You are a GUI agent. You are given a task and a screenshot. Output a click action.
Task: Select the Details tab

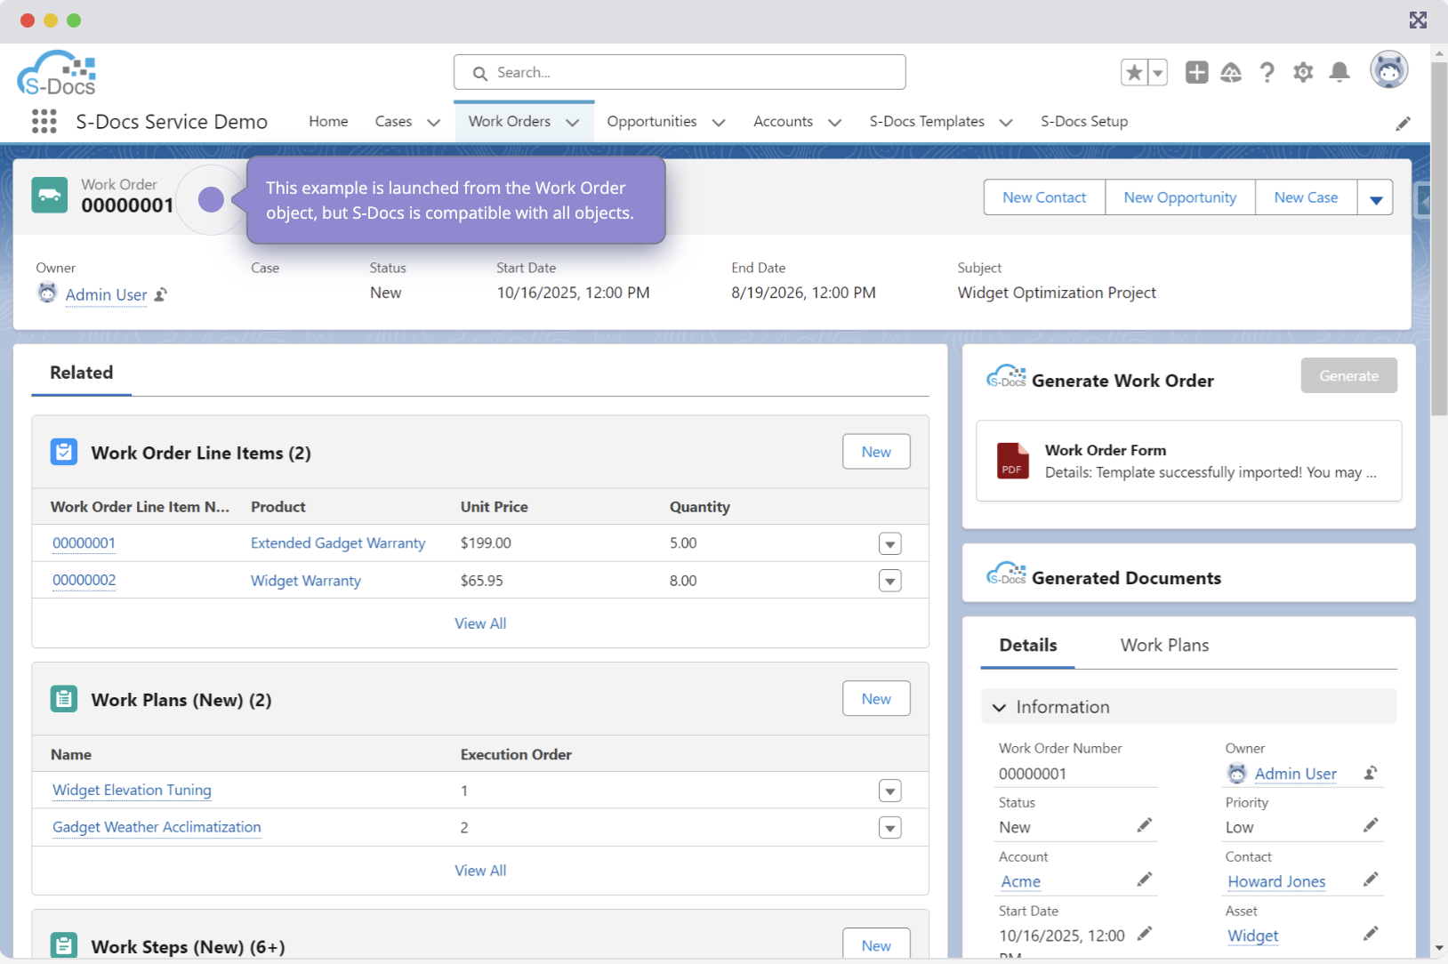point(1028,646)
